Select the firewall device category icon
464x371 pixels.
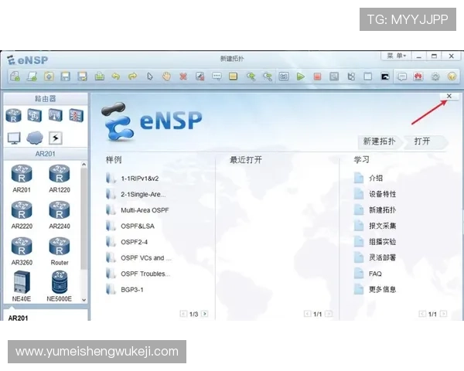pyautogui.click(x=77, y=115)
